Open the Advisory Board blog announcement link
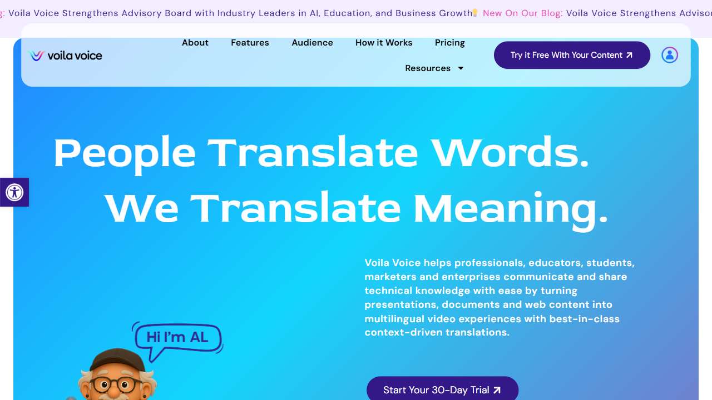The image size is (712, 400). (x=239, y=13)
